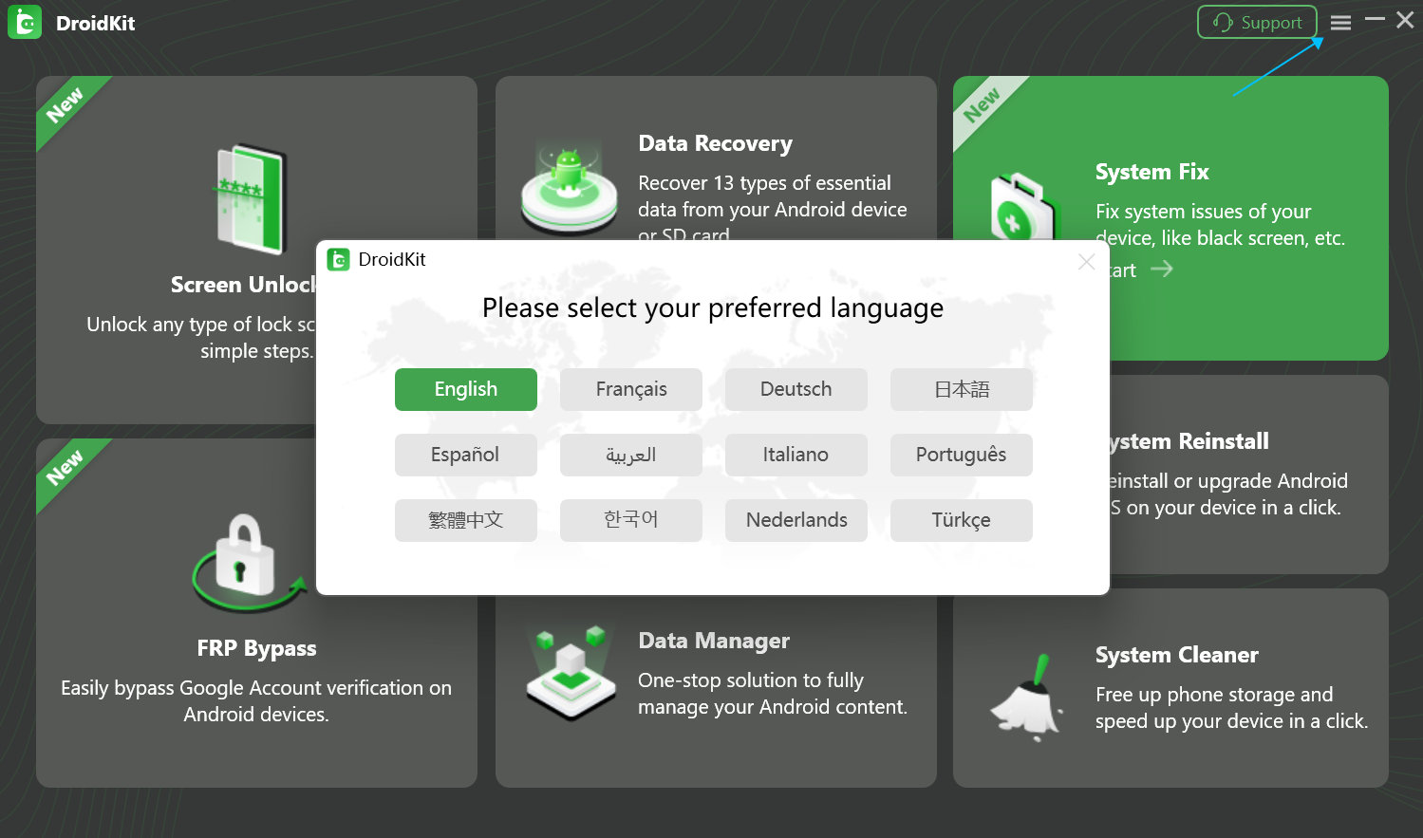
Task: Choose 한국어 language button
Action: click(631, 520)
